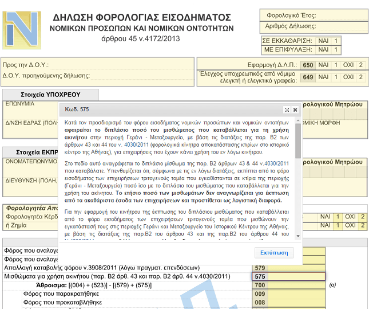Click the Δ.Ο.Υ. προηγούμενης δήλωσης field
This screenshot has height=309, width=369.
[142, 76]
